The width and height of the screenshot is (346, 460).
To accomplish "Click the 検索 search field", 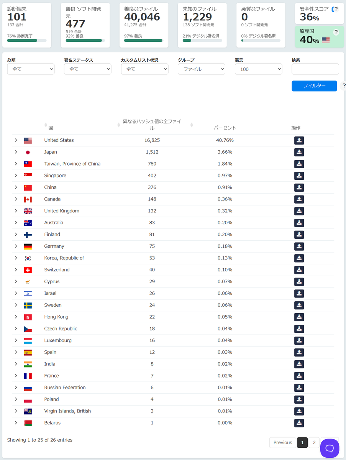I will pyautogui.click(x=315, y=69).
